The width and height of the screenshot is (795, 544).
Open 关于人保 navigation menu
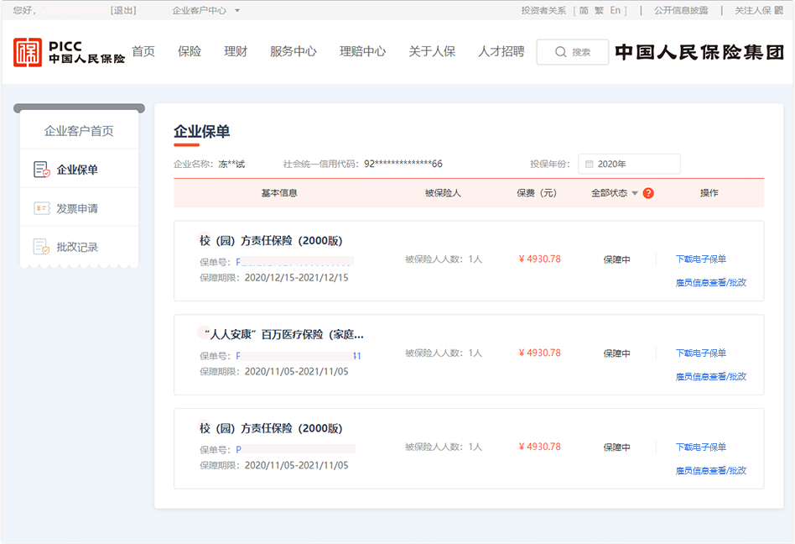click(433, 51)
